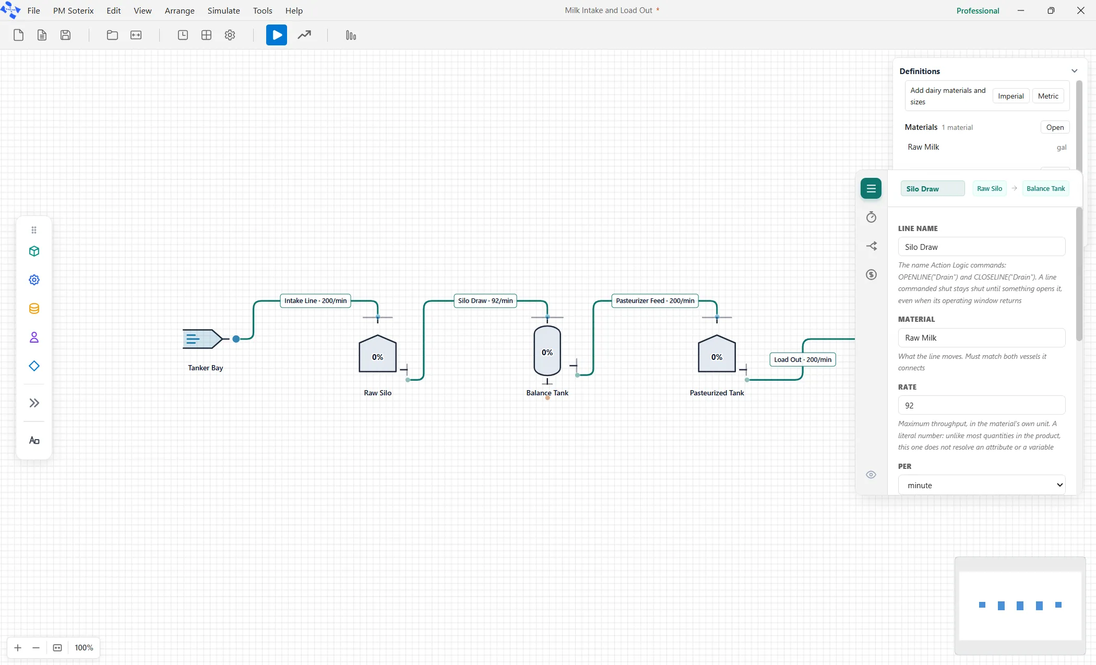Expand the double-chevron in tool palette
Image resolution: width=1096 pixels, height=665 pixels.
click(x=34, y=403)
